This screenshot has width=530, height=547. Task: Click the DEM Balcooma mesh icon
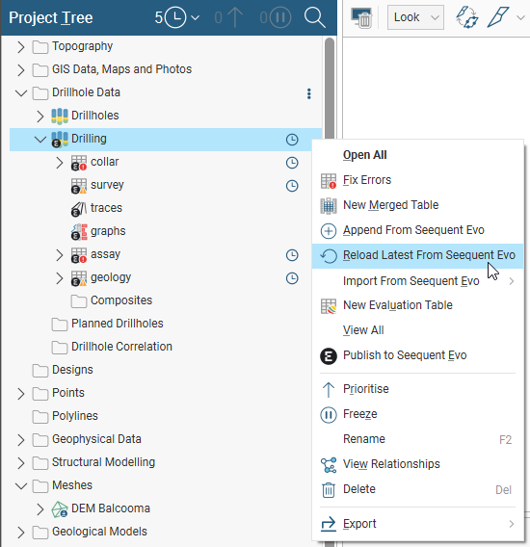point(60,509)
